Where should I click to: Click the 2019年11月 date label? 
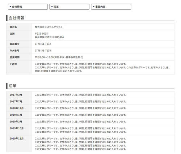tap(17, 138)
